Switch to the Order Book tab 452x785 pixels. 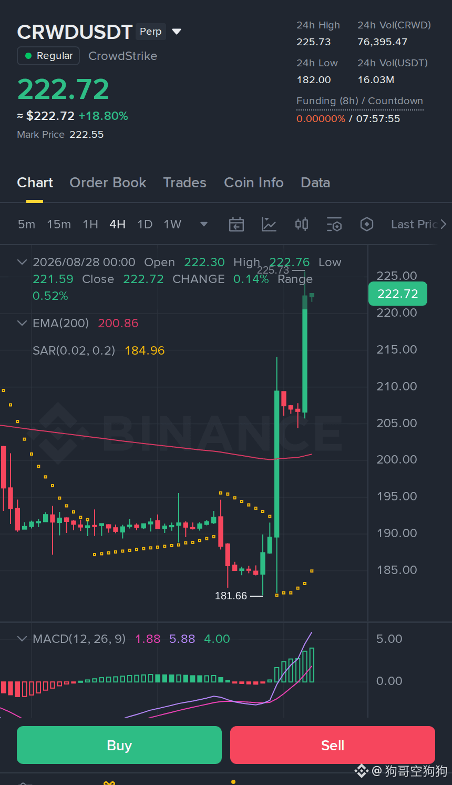coord(108,183)
